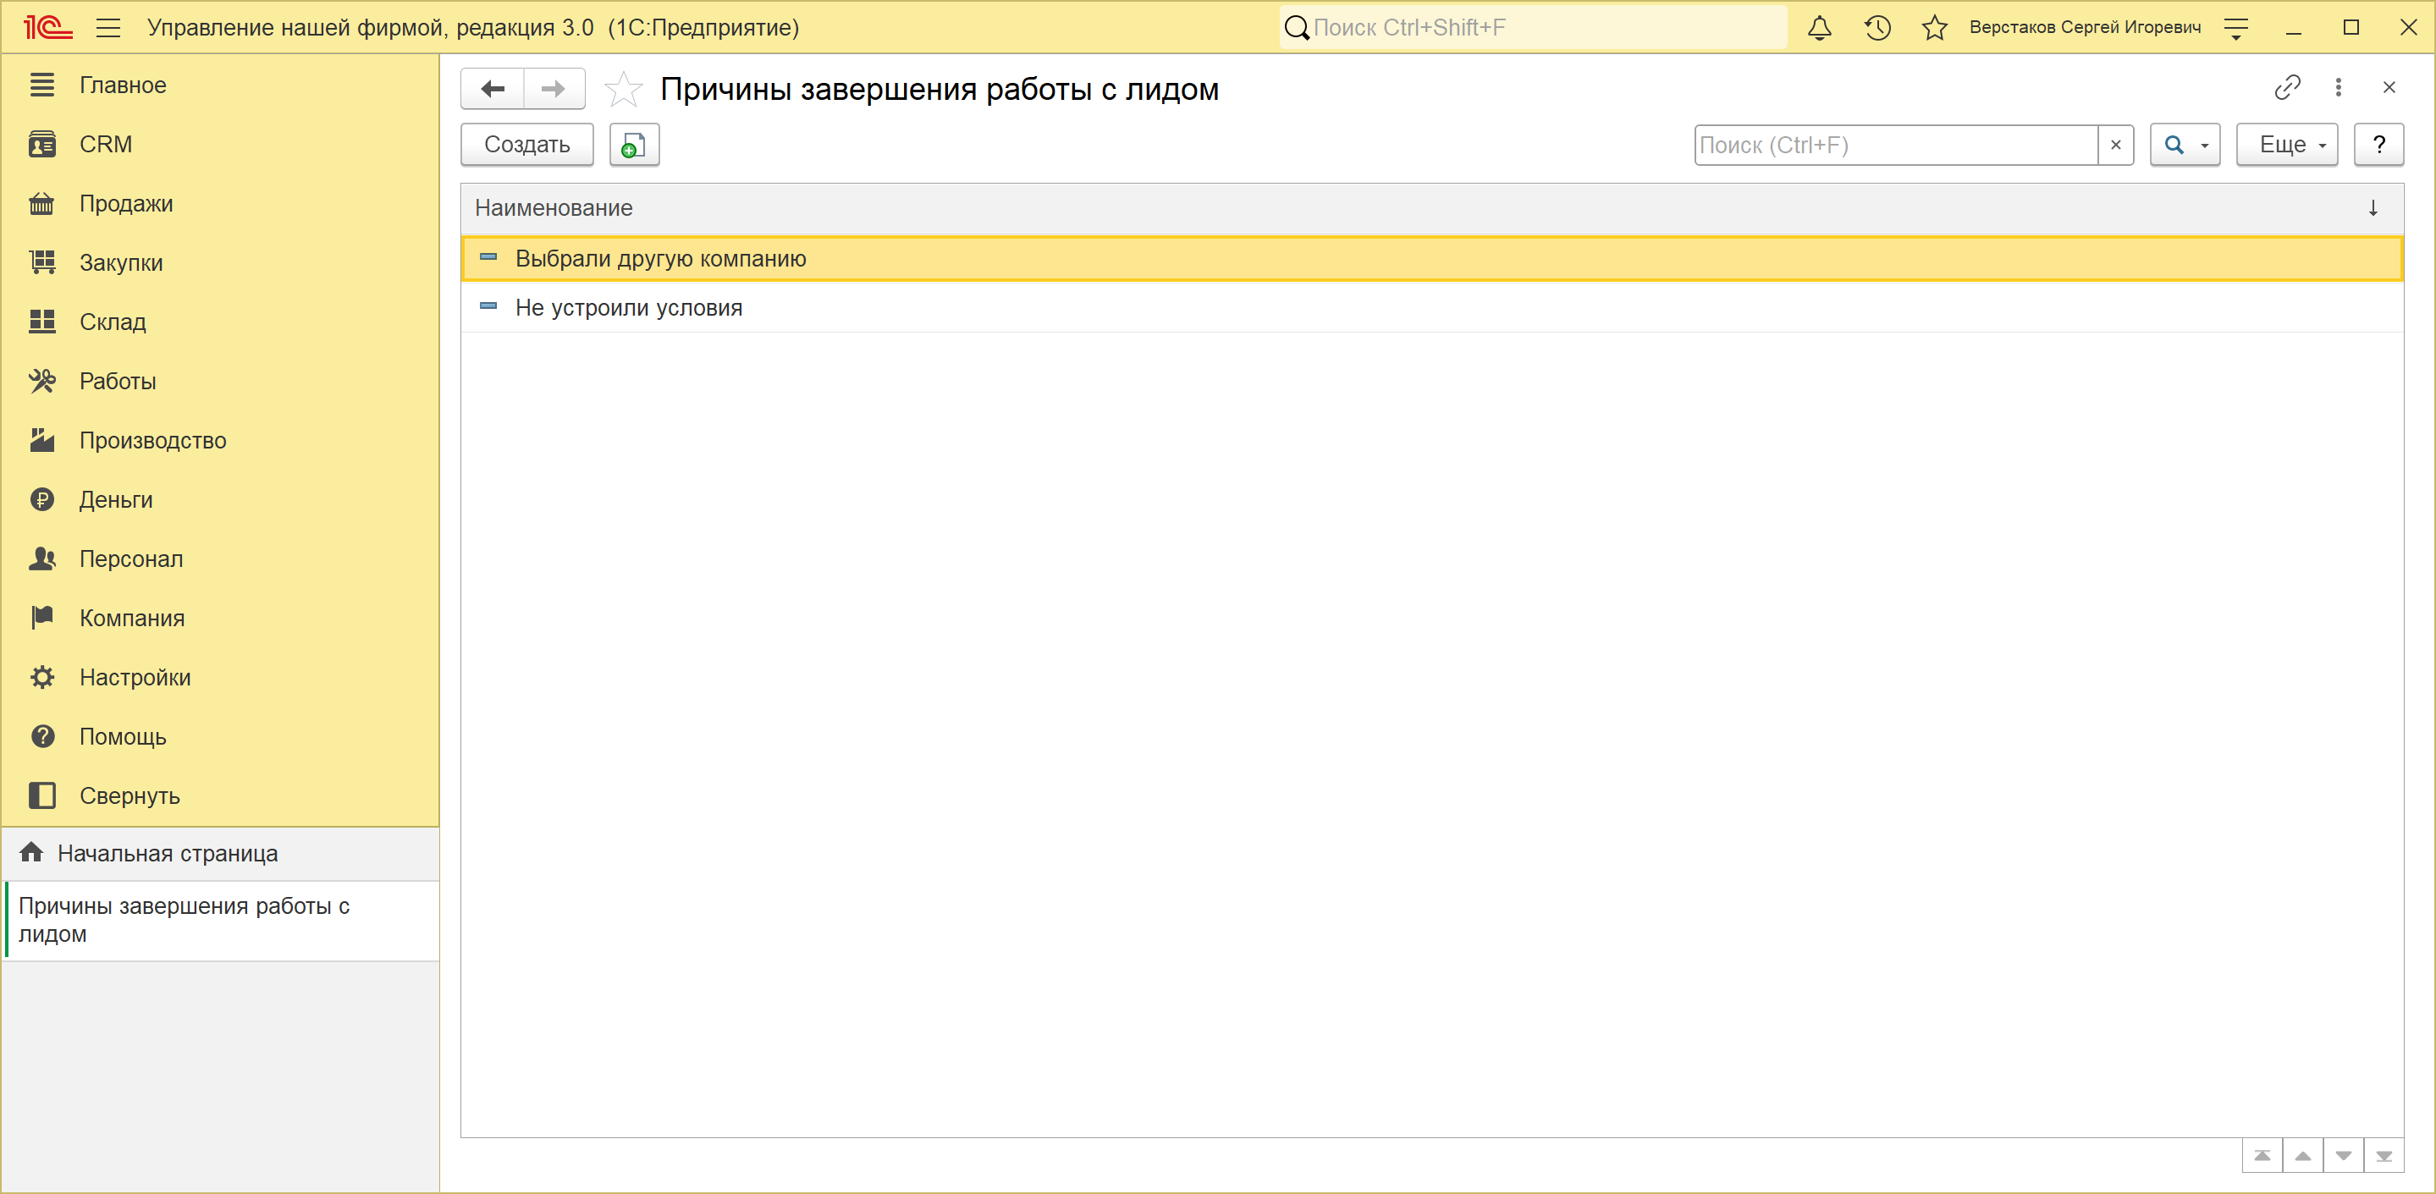
Task: Select row Не устроили условия
Action: coord(1431,308)
